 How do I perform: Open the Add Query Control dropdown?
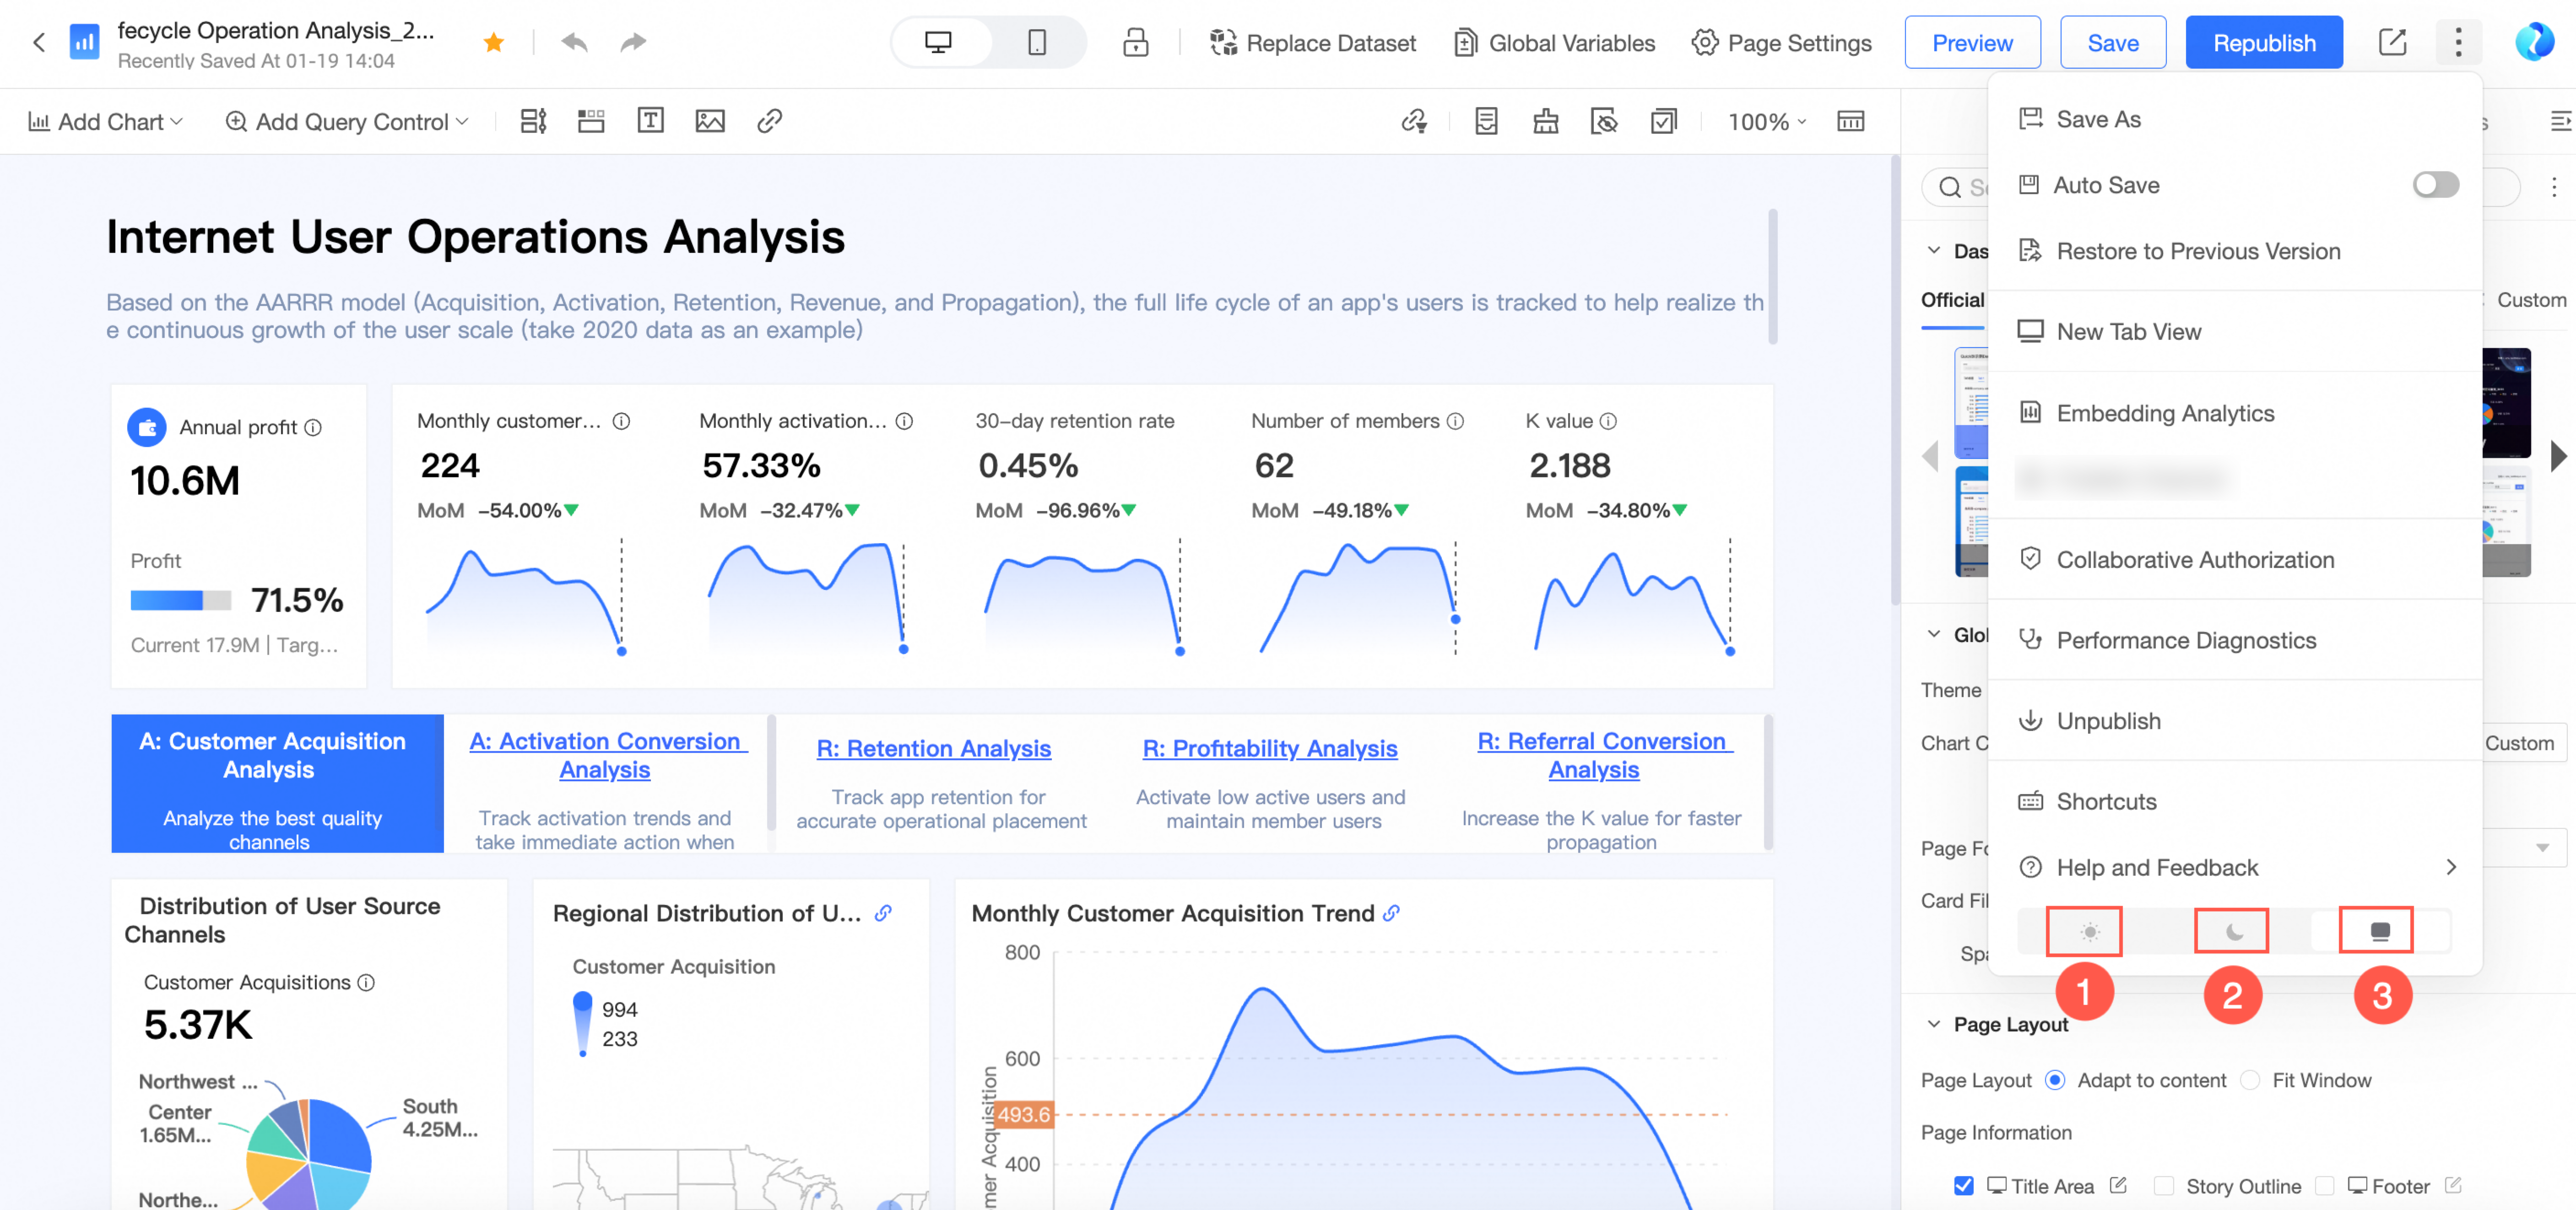point(347,122)
